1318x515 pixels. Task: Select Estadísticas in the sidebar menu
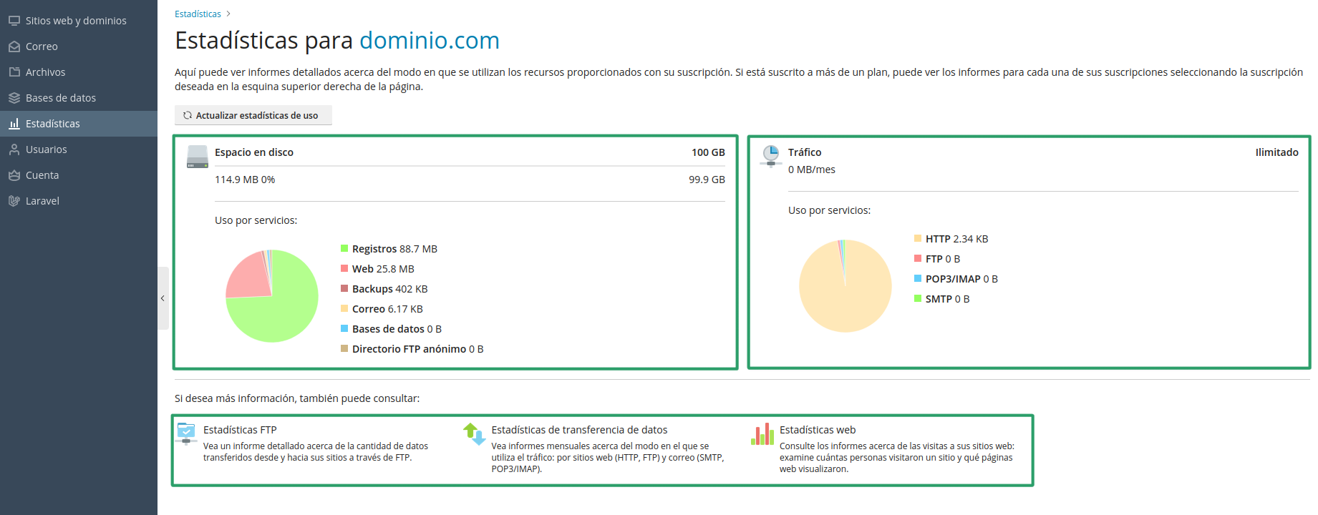[x=79, y=124]
